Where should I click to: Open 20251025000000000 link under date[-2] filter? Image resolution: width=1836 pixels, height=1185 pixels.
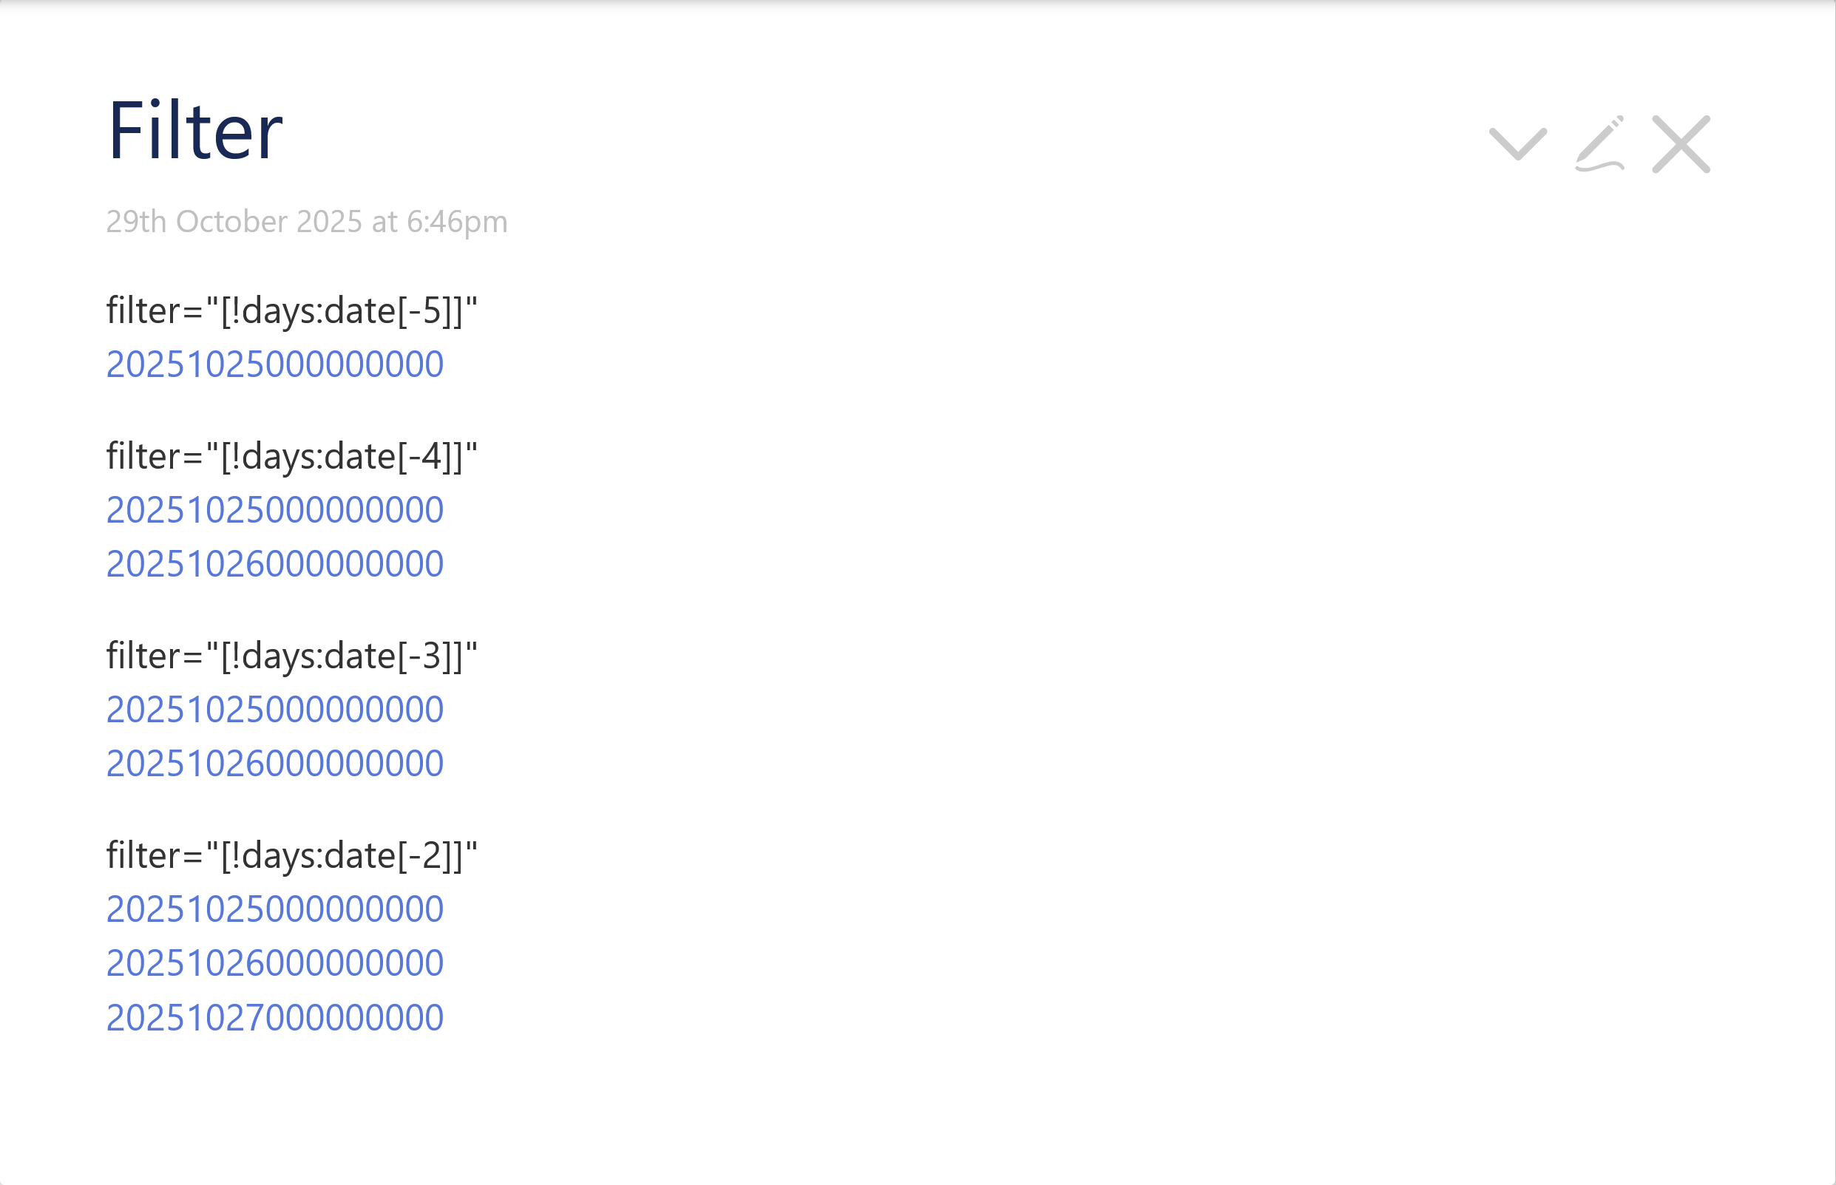[275, 909]
